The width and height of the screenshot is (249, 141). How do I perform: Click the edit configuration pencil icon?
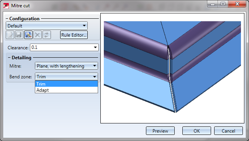[x=28, y=35]
